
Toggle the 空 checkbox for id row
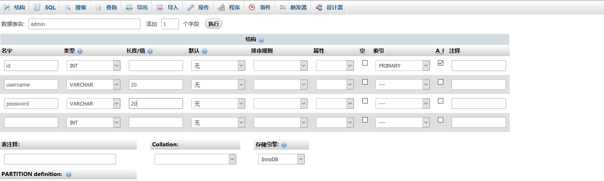[x=365, y=63]
